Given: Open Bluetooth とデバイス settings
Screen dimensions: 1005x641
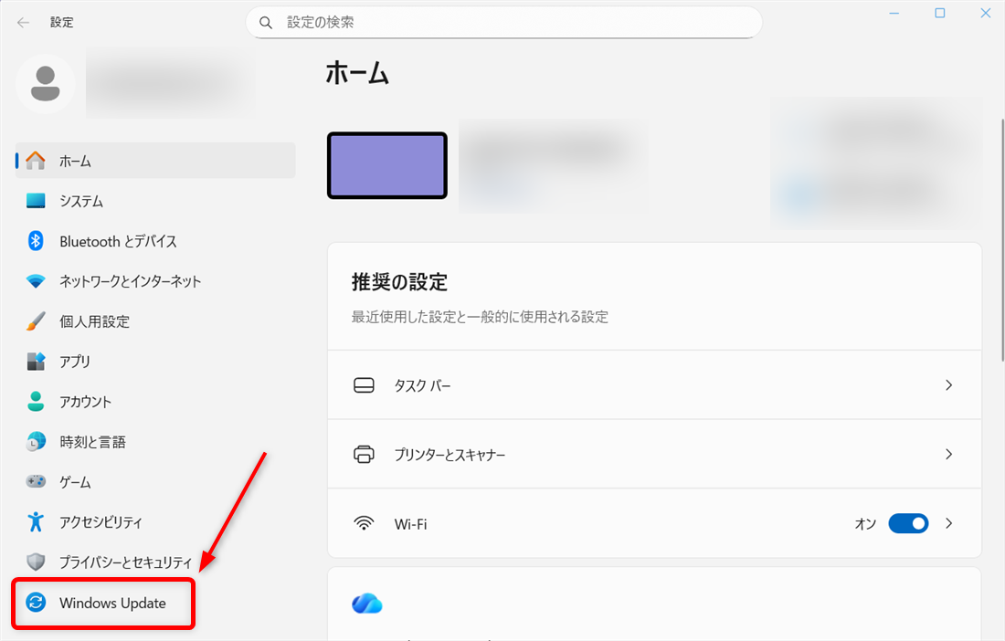Looking at the screenshot, I should 35,241.
